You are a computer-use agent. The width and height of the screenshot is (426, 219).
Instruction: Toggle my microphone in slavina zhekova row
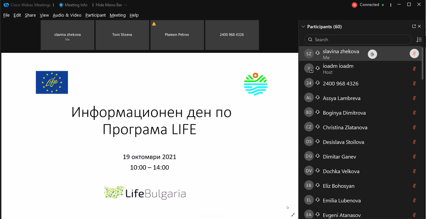pos(414,54)
